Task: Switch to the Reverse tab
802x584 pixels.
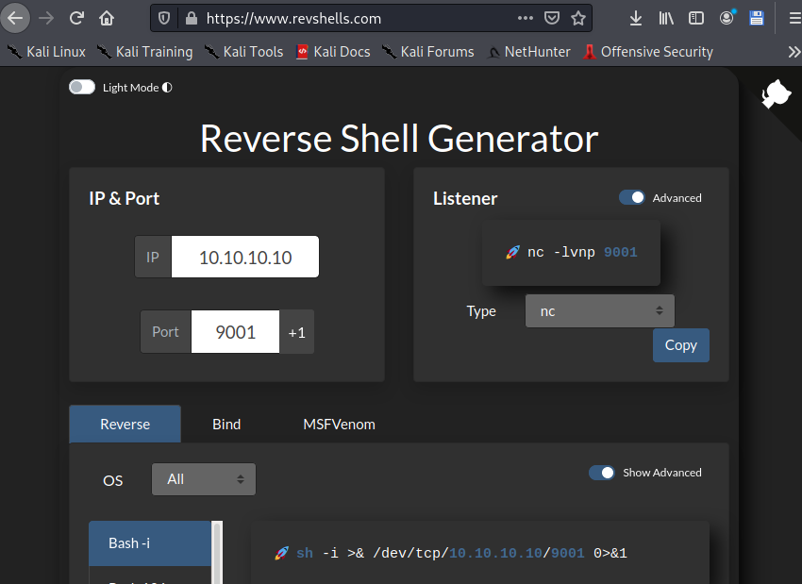Action: [125, 424]
